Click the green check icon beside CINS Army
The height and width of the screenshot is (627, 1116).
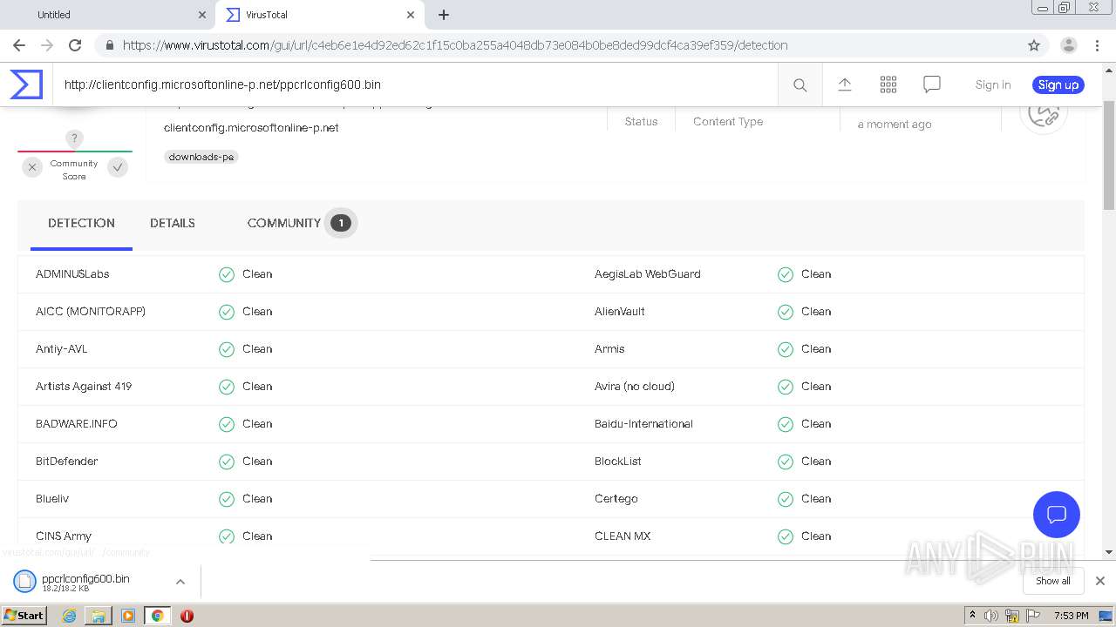[x=227, y=536]
